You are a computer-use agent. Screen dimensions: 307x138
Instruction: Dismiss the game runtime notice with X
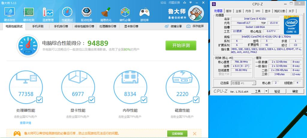[194, 134]
